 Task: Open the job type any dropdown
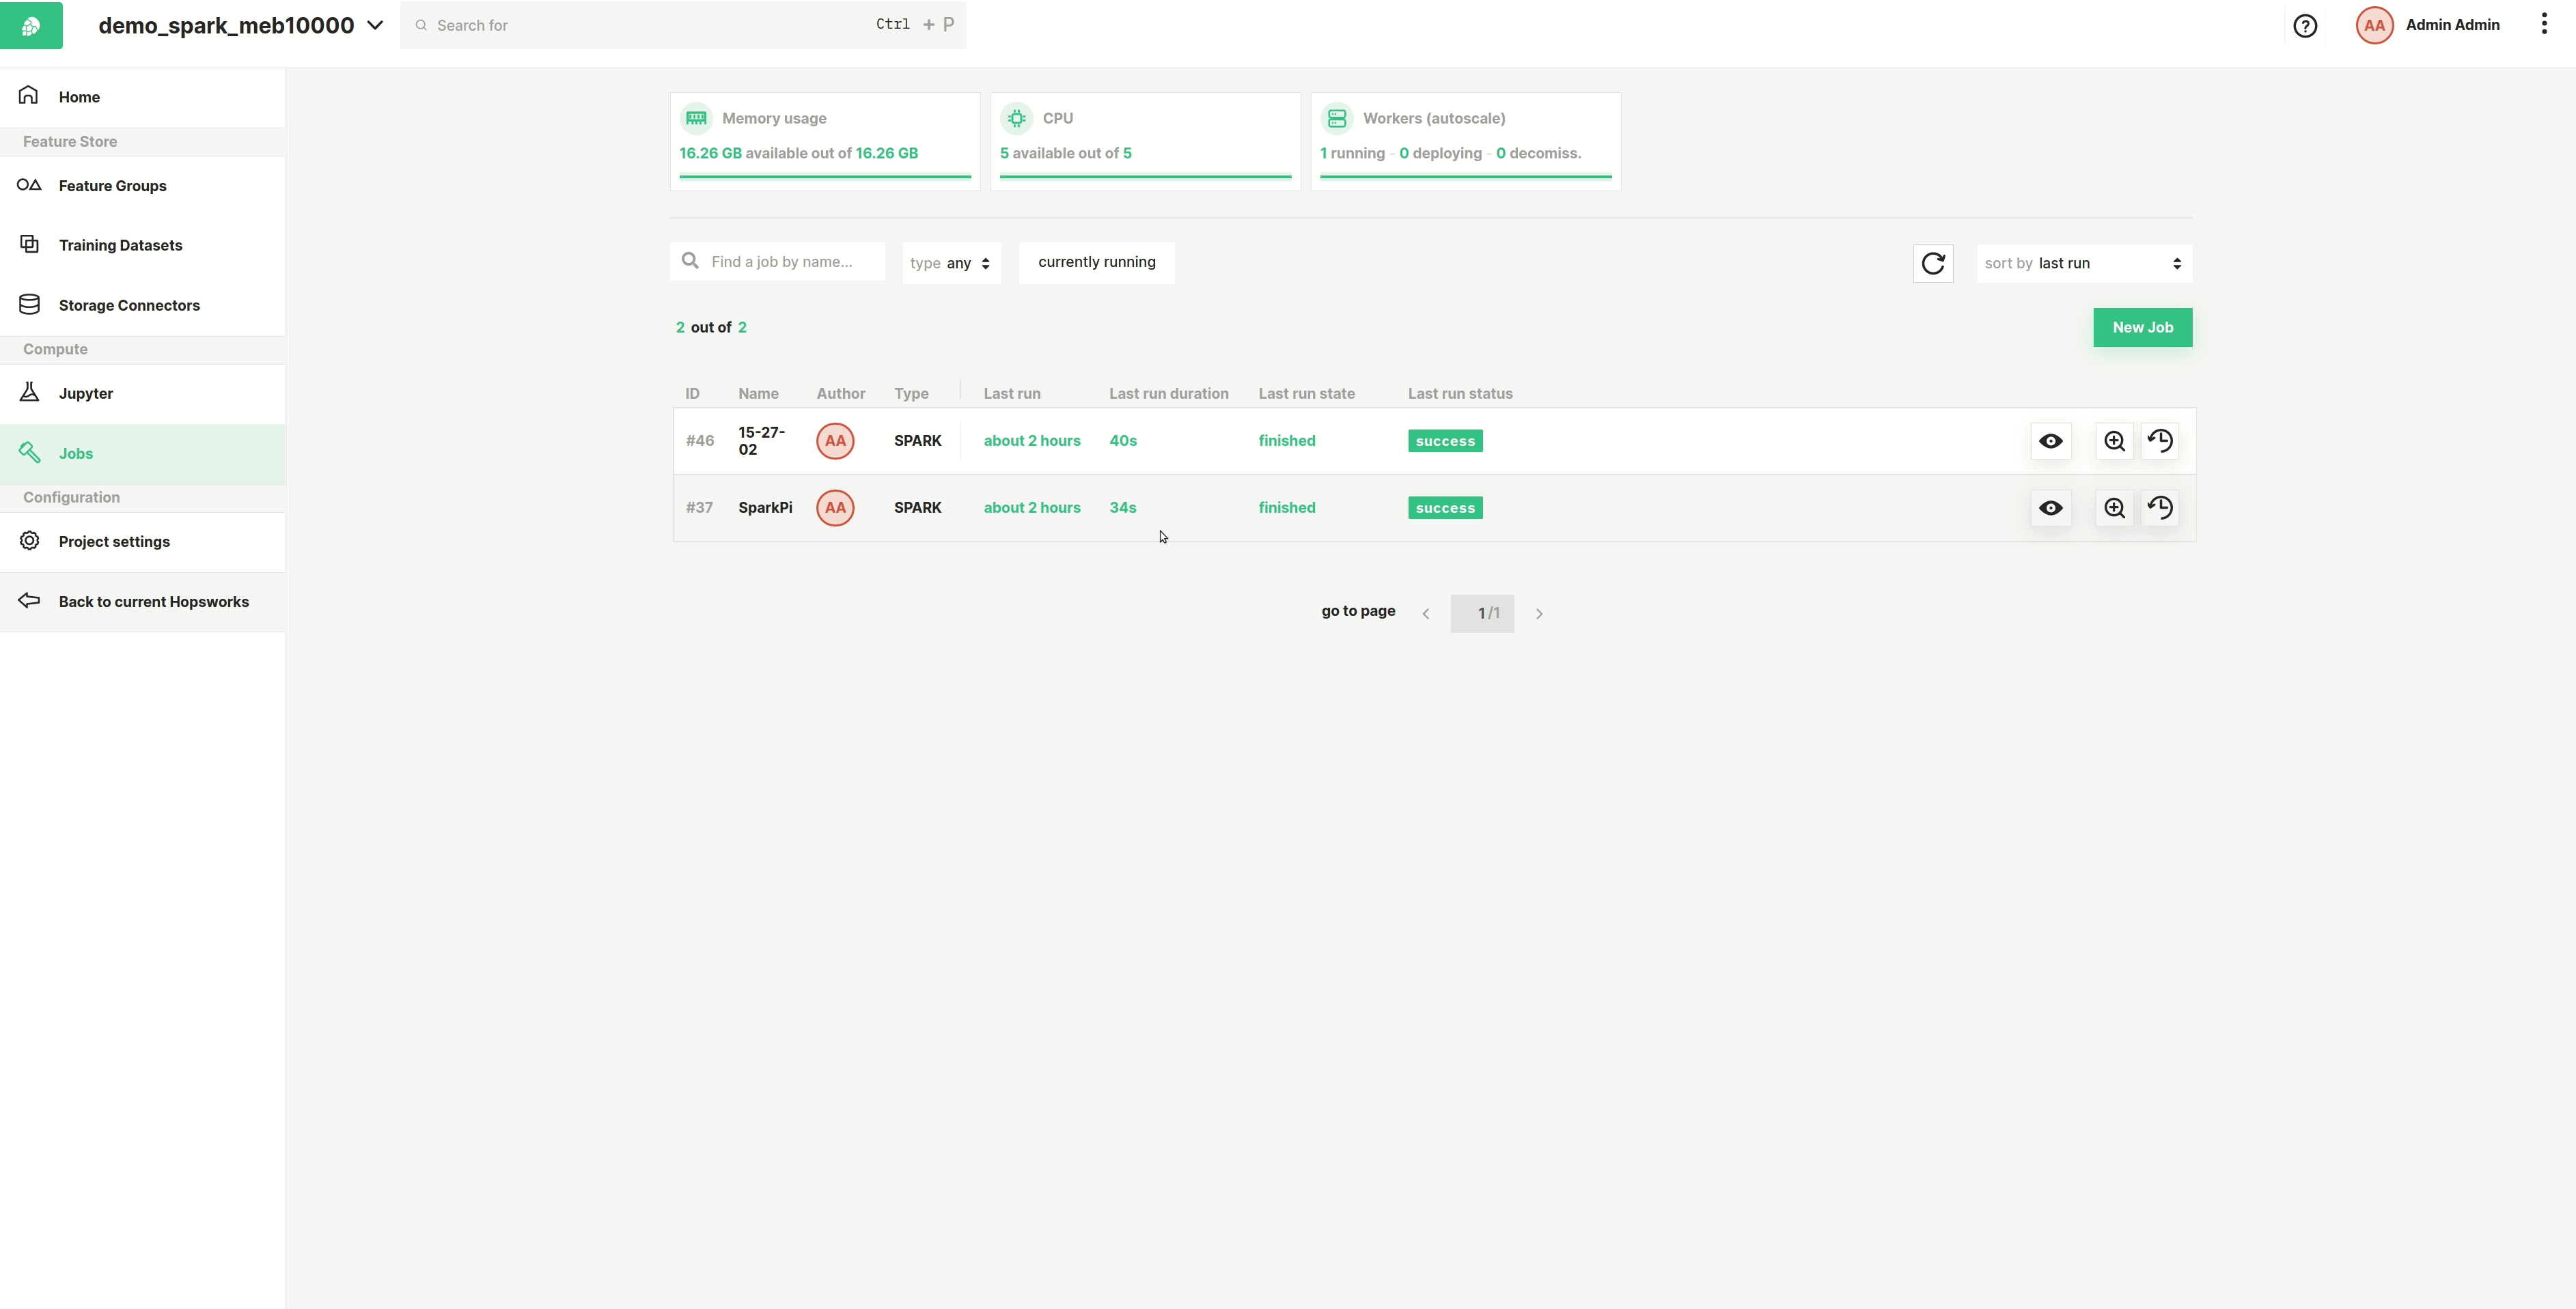pyautogui.click(x=950, y=263)
